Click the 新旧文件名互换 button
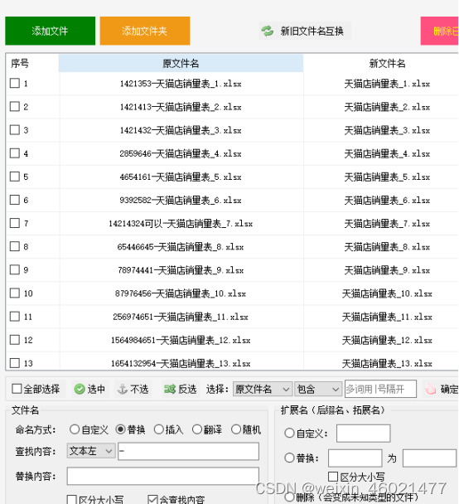This screenshot has height=504, width=459. [x=305, y=31]
